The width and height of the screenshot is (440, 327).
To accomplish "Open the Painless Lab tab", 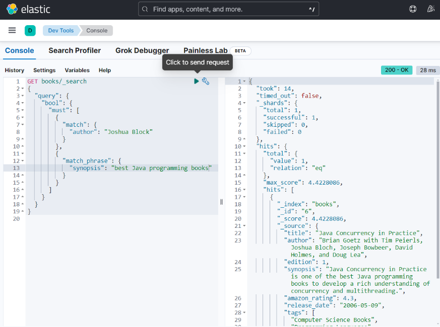I will (x=206, y=51).
